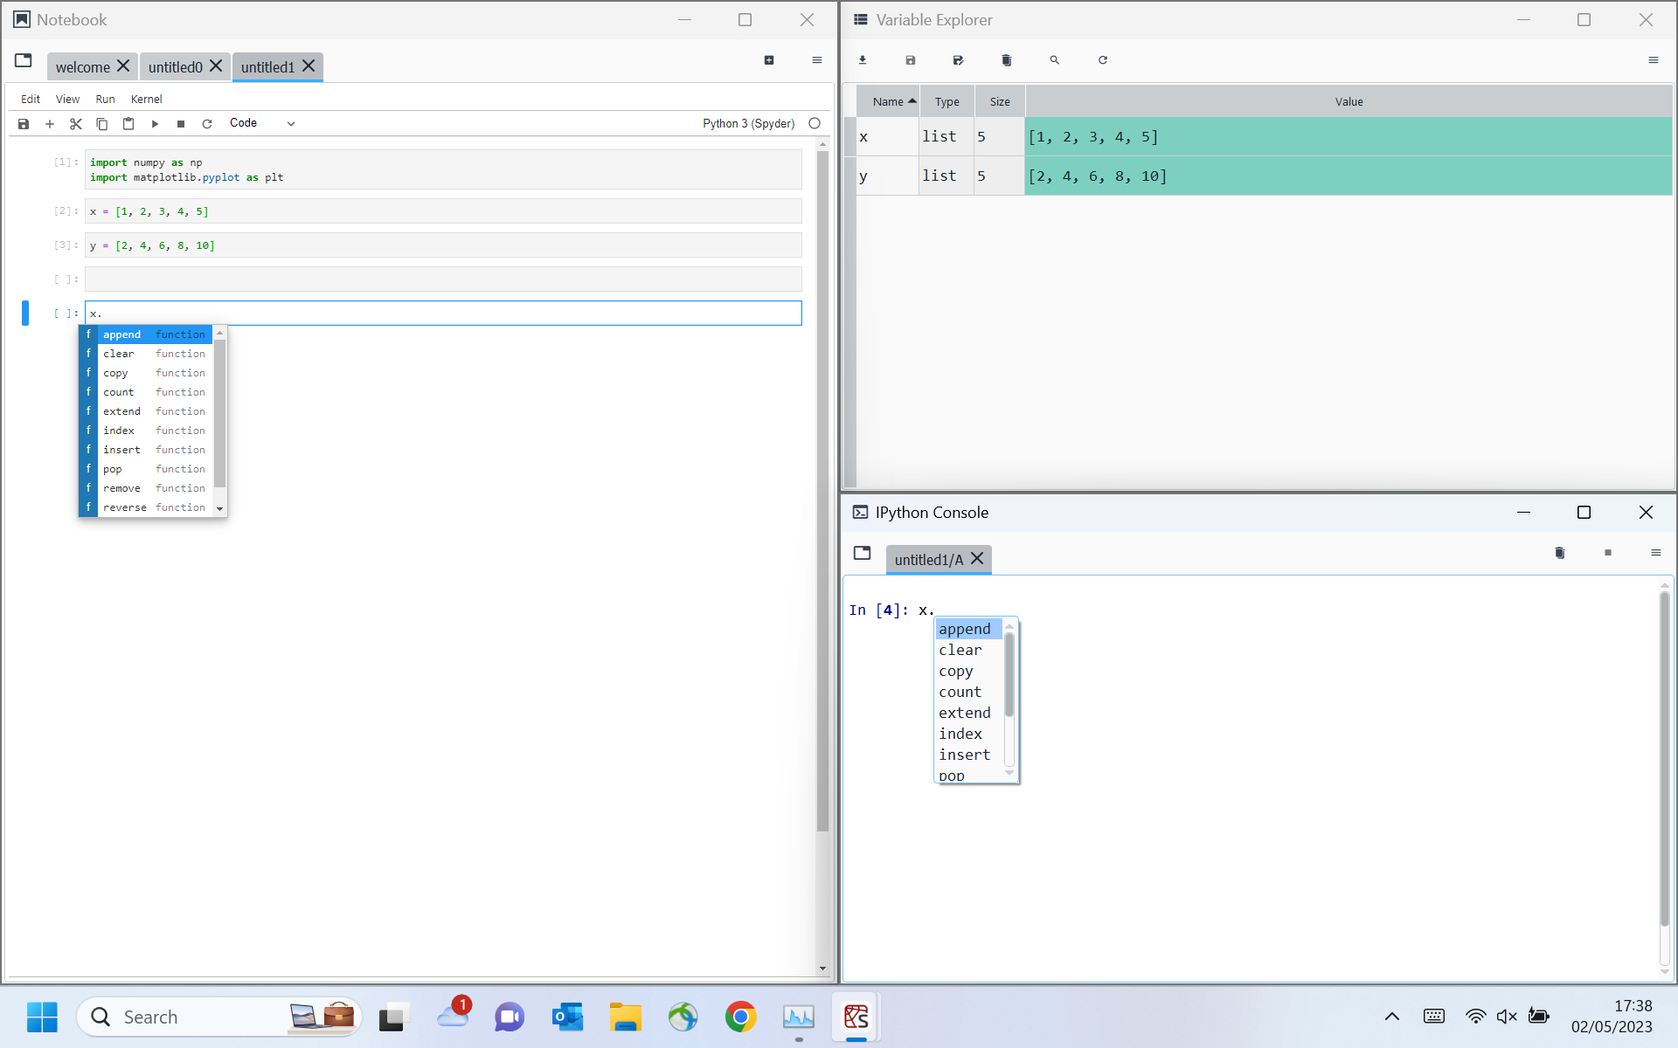
Task: Click the empty notebook cell above x.
Action: click(x=443, y=279)
